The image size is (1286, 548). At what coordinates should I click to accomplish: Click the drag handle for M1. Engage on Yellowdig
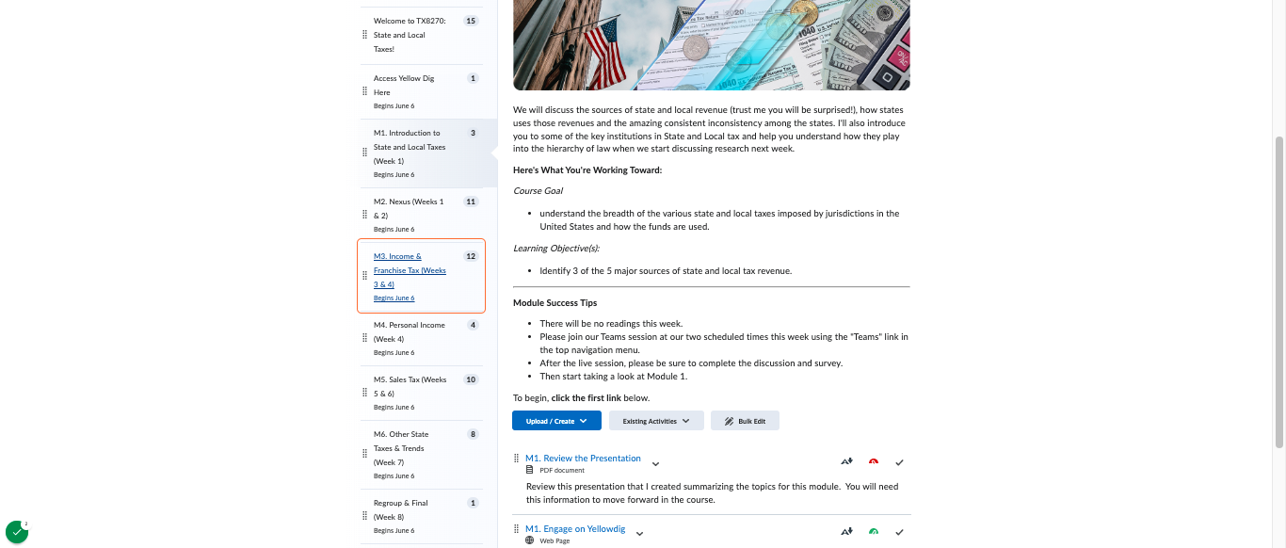516,529
